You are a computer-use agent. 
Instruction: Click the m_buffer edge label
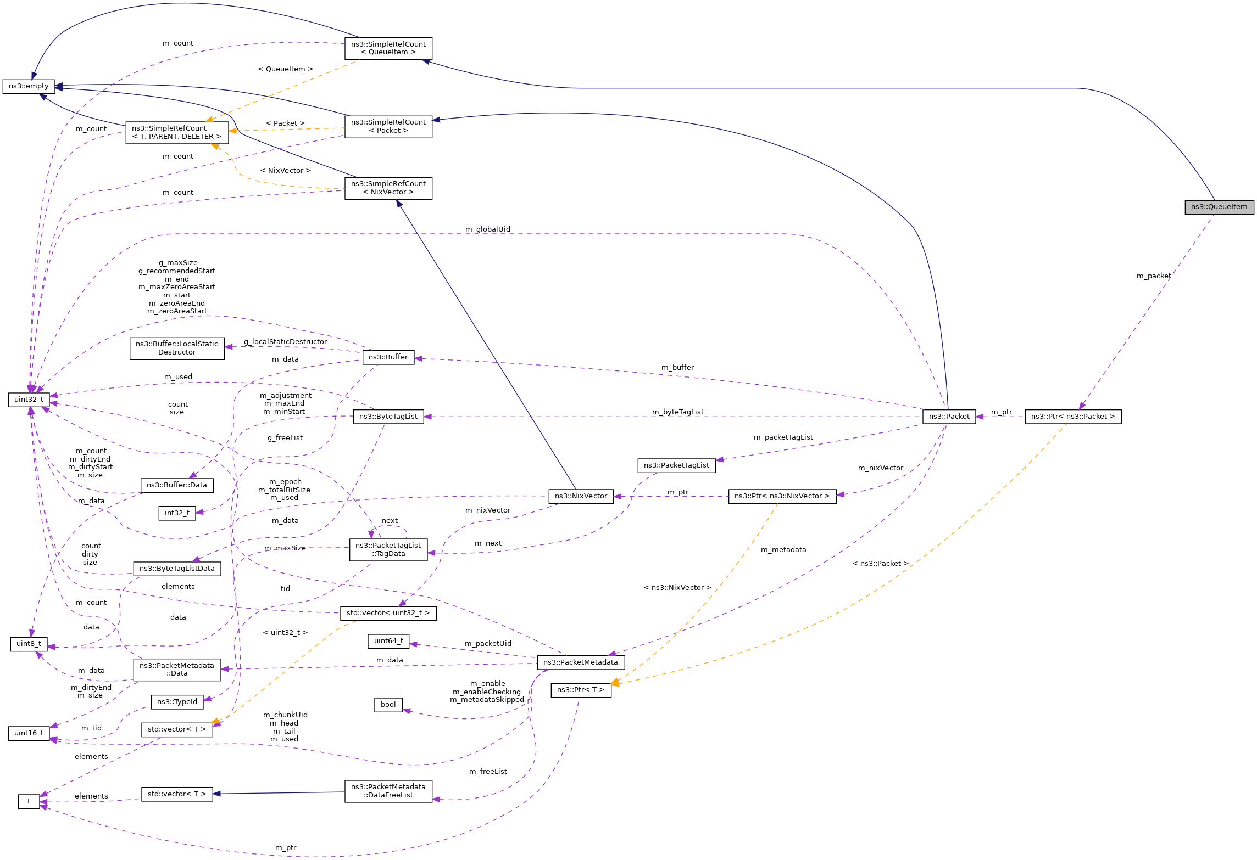coord(677,367)
